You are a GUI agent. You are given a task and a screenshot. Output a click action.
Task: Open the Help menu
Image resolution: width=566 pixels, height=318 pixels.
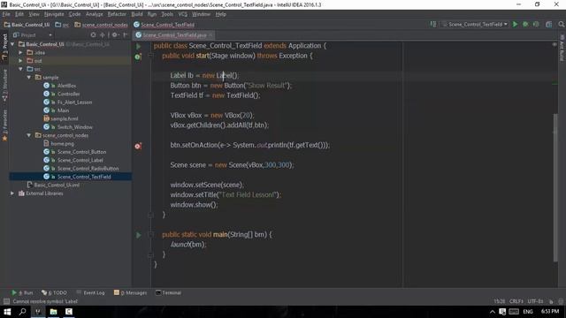(x=221, y=14)
